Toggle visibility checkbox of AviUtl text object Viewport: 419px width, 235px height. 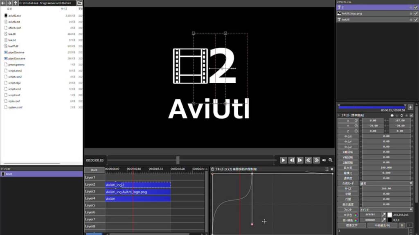point(416,20)
